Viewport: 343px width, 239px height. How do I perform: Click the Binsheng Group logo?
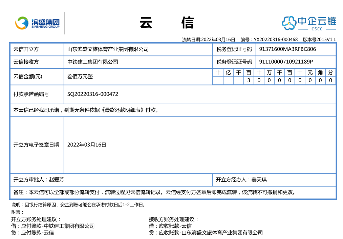pyautogui.click(x=37, y=23)
